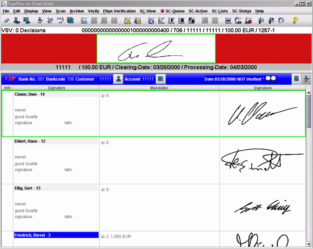Open the Scan menu
Viewport: 313px width, 249px height.
coord(60,11)
